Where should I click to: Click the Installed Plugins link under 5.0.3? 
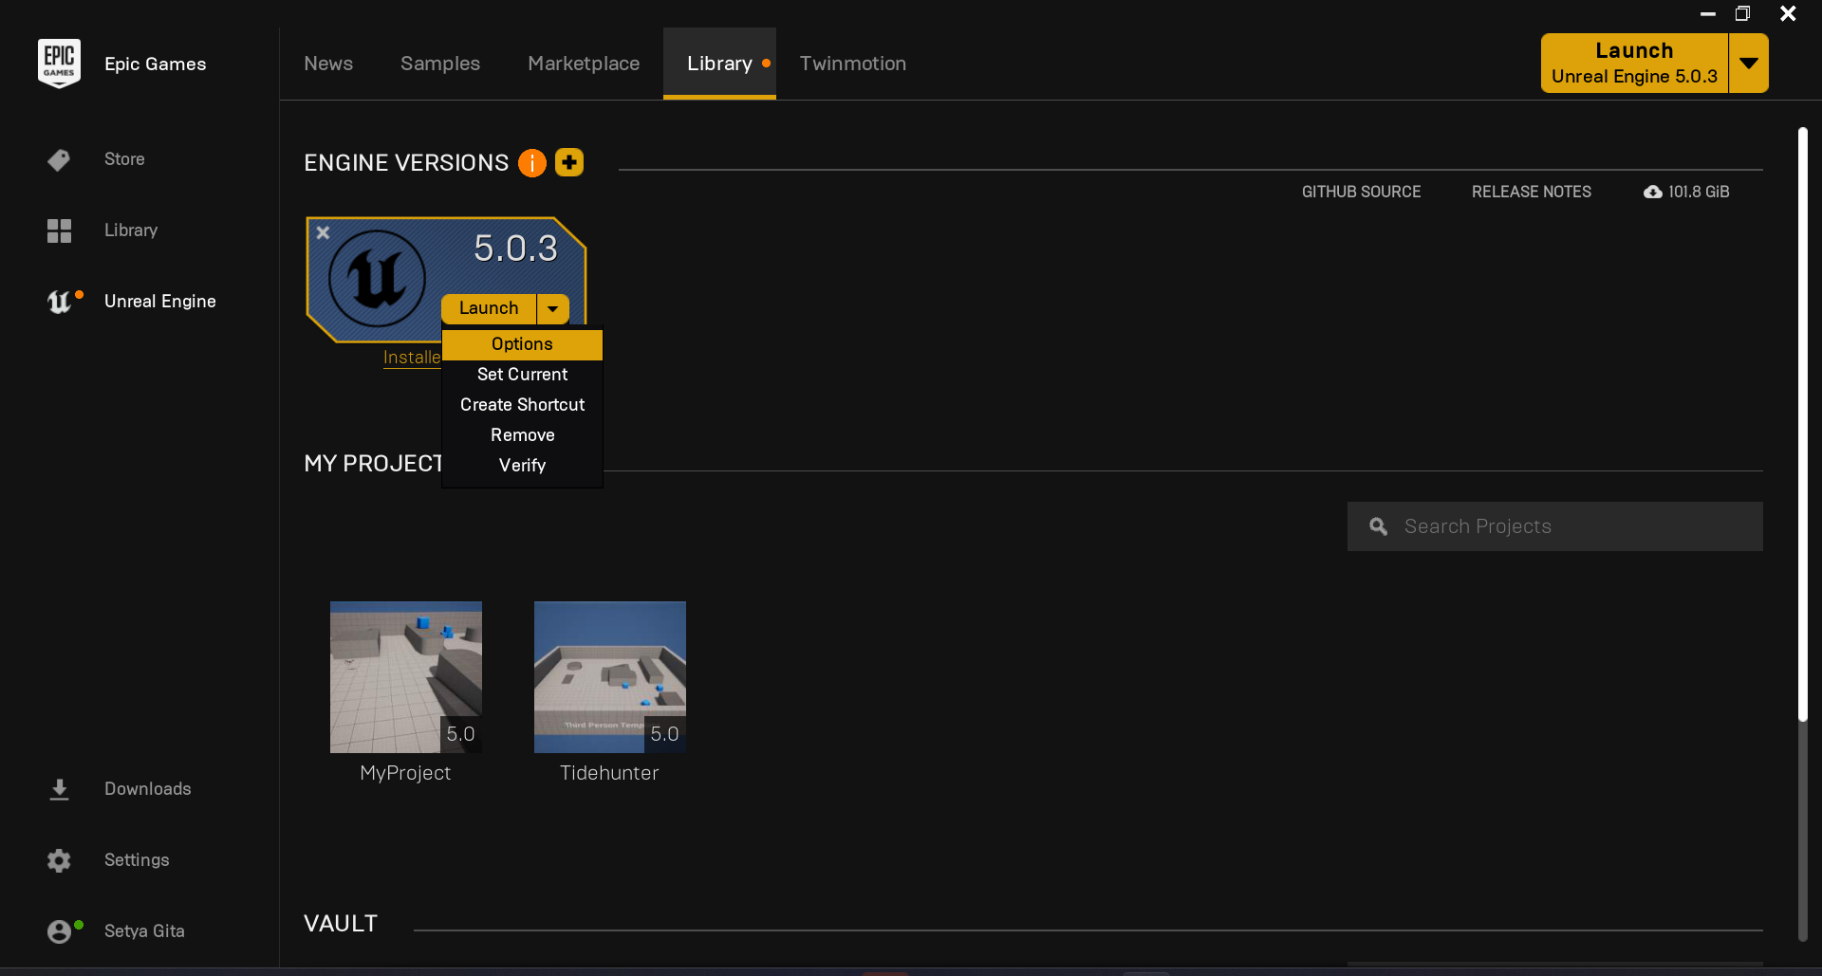412,358
